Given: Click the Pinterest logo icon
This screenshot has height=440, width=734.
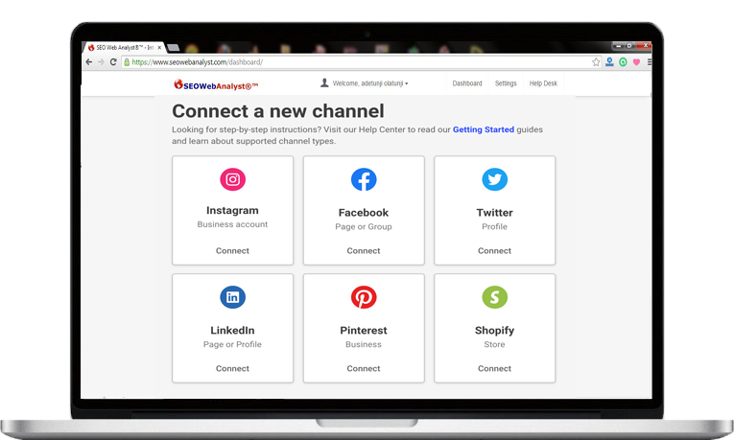Looking at the screenshot, I should (364, 297).
